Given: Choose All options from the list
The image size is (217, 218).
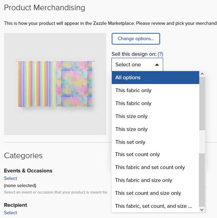Looking at the screenshot, I should (155, 78).
